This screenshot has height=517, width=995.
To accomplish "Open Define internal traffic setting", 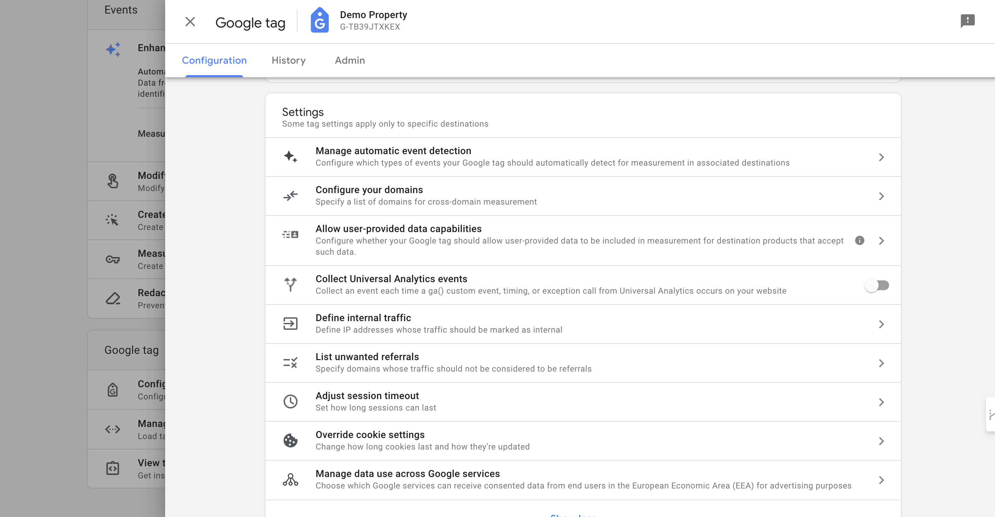I will (583, 324).
